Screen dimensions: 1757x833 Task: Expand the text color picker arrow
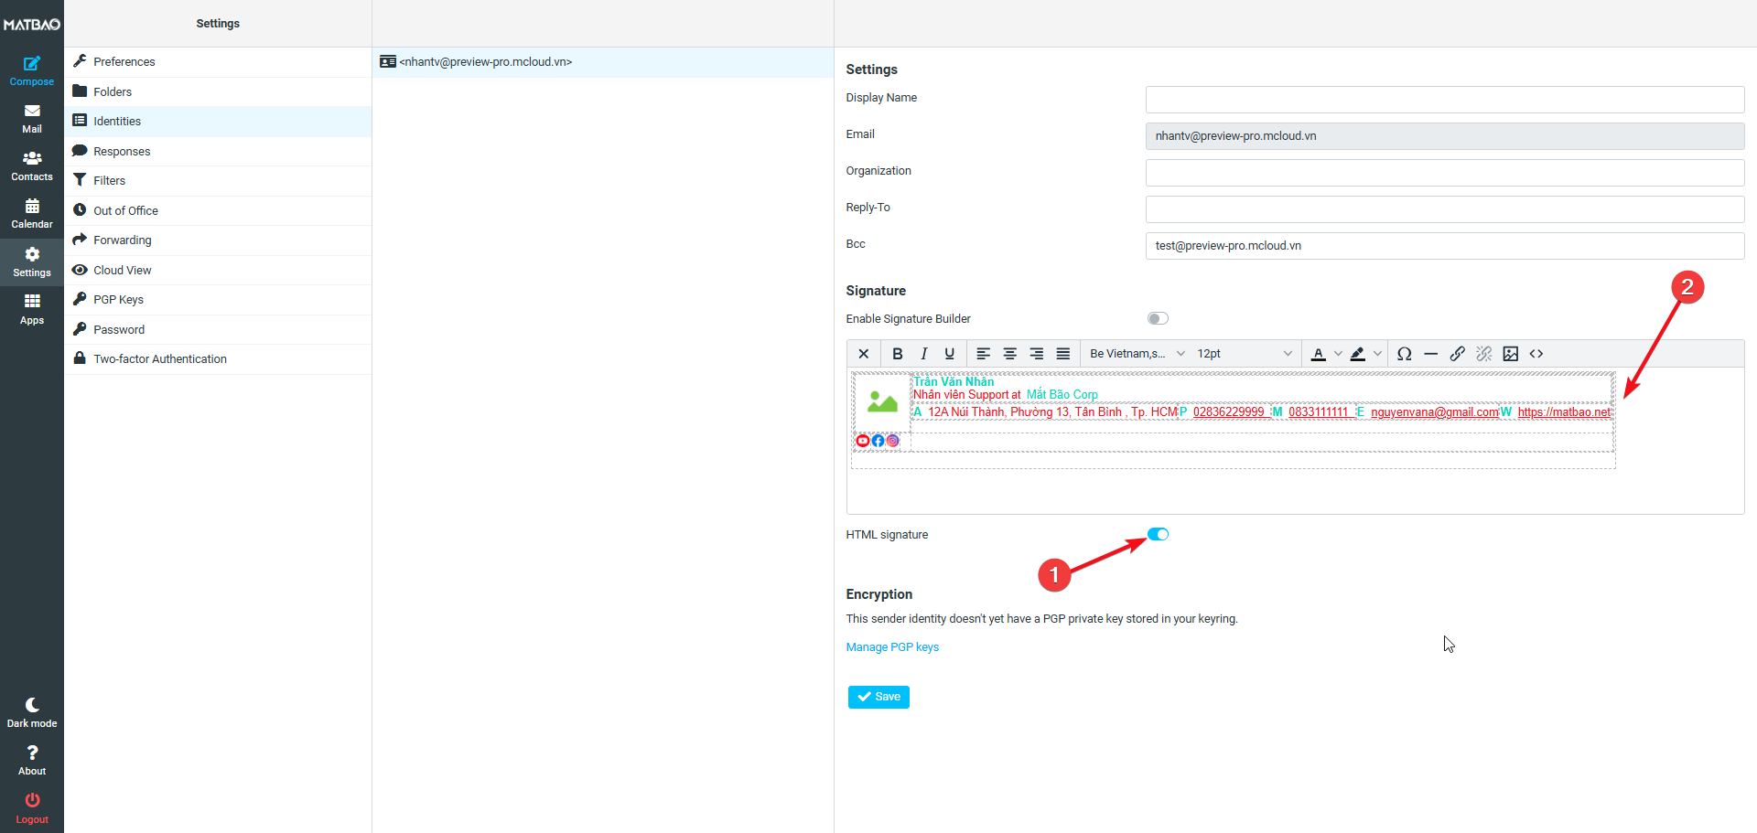[x=1338, y=354]
